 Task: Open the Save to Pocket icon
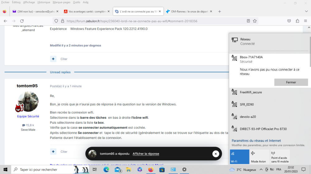(x=289, y=21)
